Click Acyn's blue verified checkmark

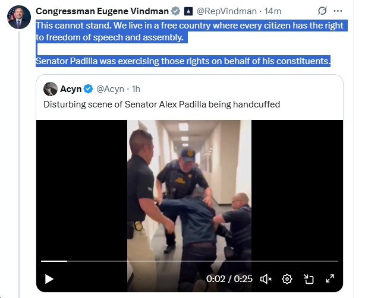[x=88, y=89]
